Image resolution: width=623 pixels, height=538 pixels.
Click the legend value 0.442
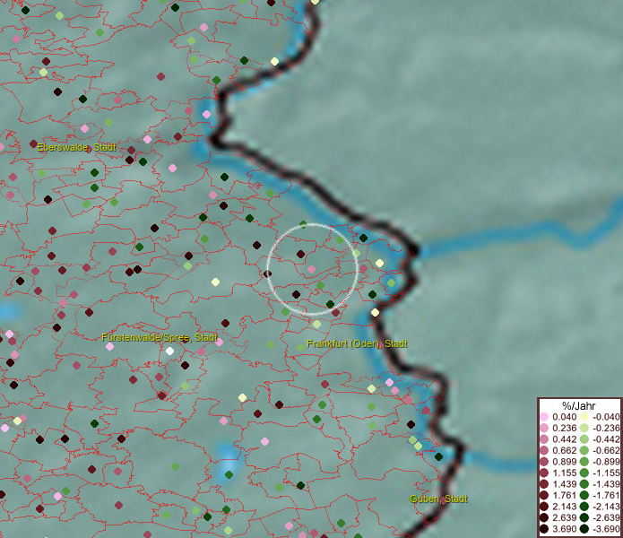pyautogui.click(x=564, y=439)
